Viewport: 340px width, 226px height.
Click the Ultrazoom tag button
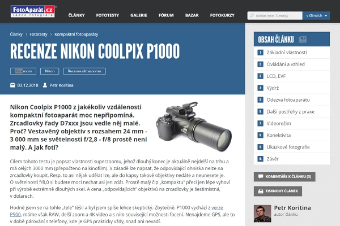tap(23, 71)
